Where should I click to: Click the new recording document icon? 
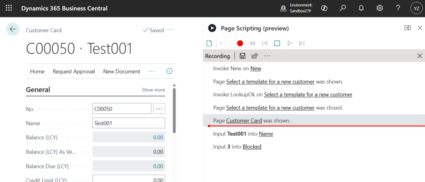(x=210, y=43)
